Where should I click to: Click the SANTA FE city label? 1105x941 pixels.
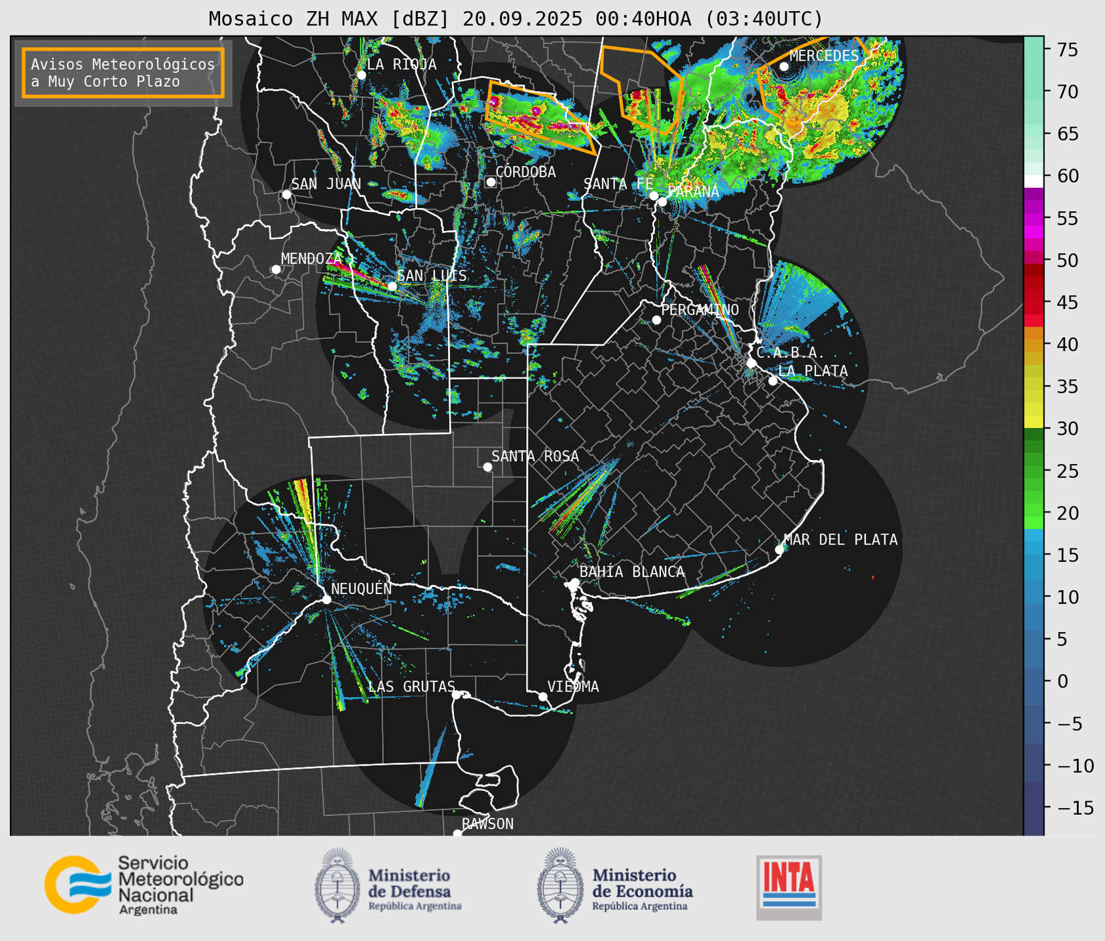(x=618, y=184)
